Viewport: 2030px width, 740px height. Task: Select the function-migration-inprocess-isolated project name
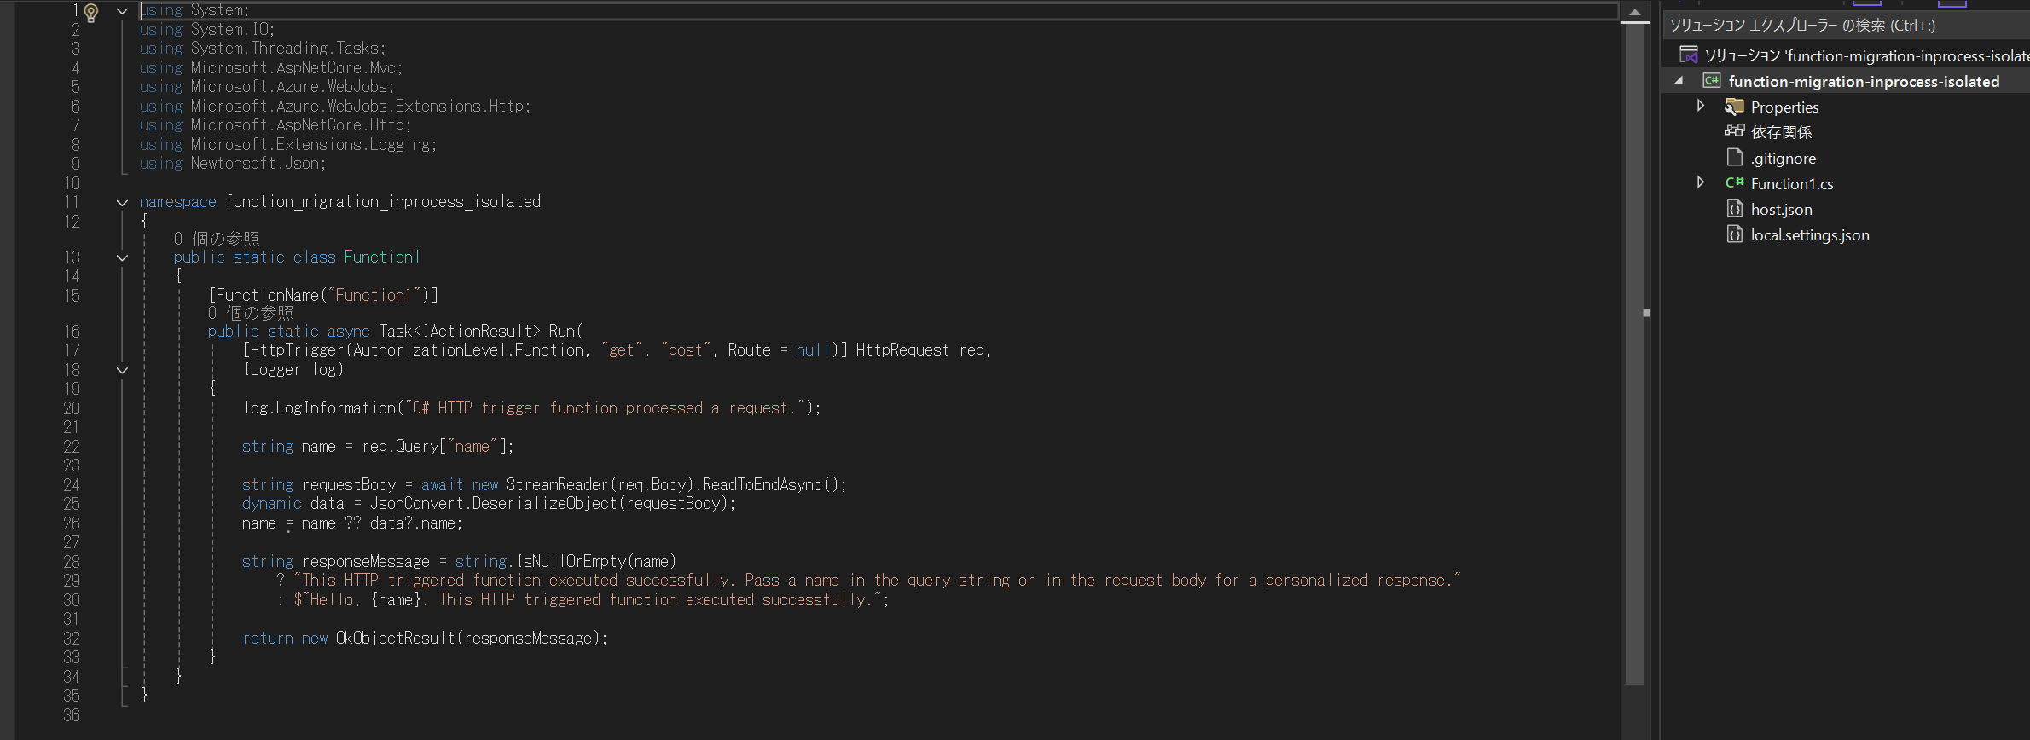tap(1864, 82)
